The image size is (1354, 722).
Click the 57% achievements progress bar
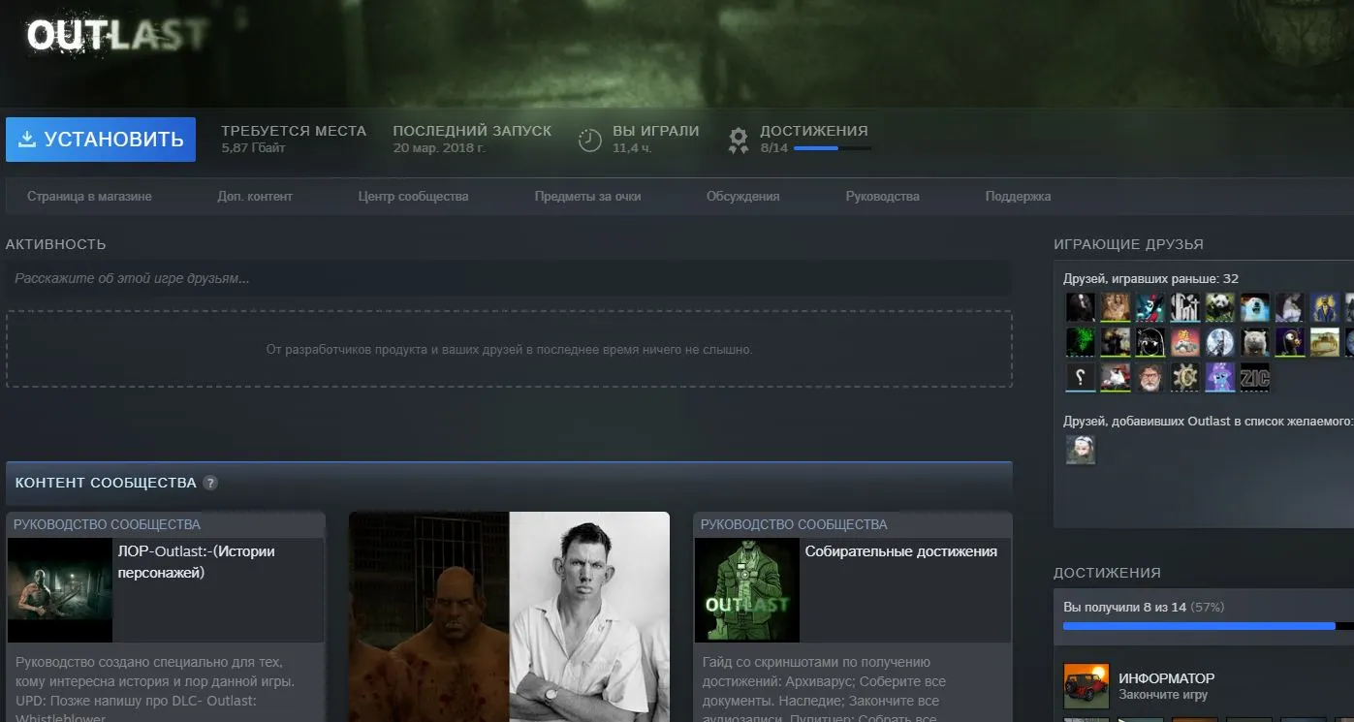click(1209, 626)
